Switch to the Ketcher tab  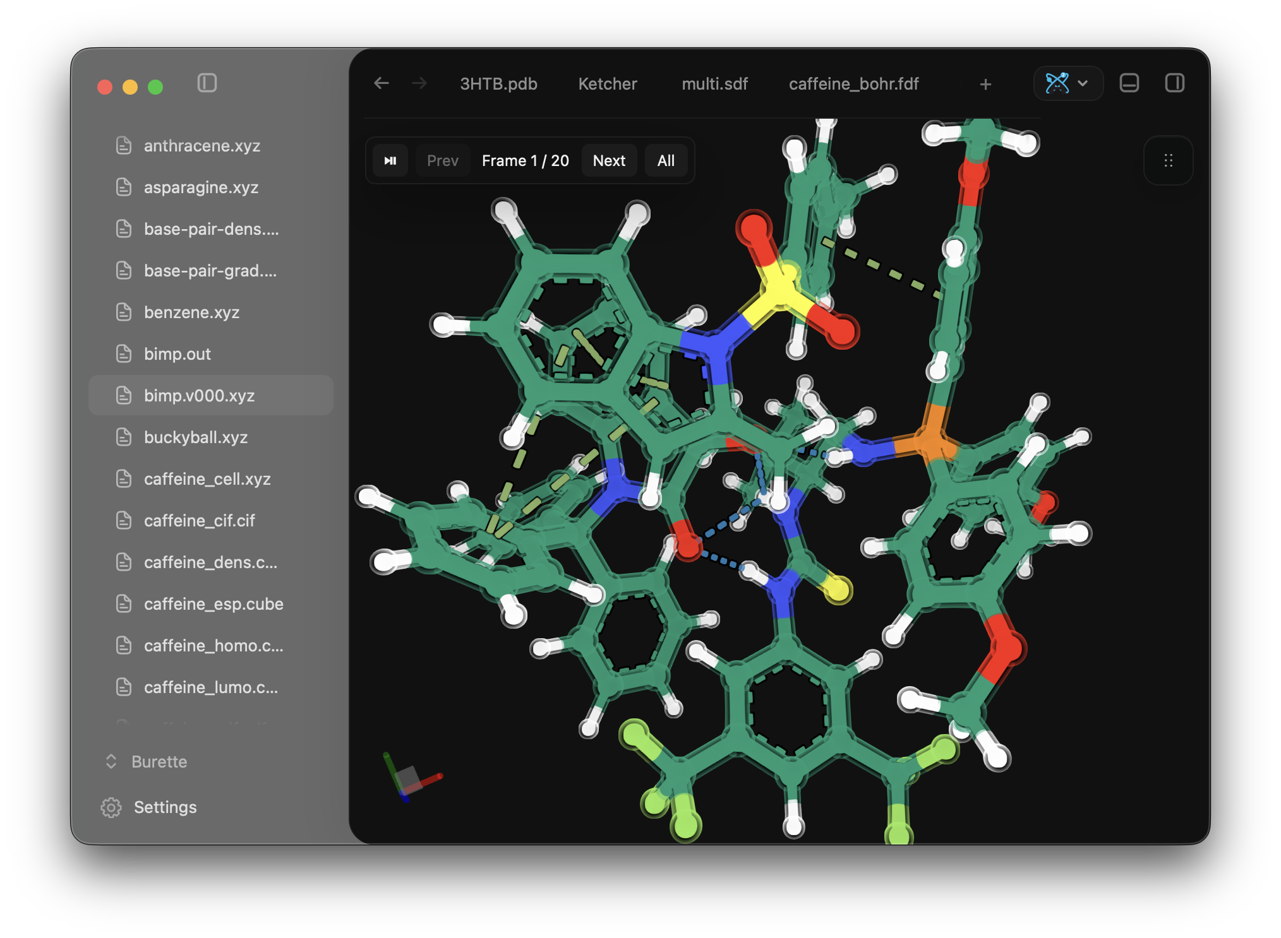(608, 84)
